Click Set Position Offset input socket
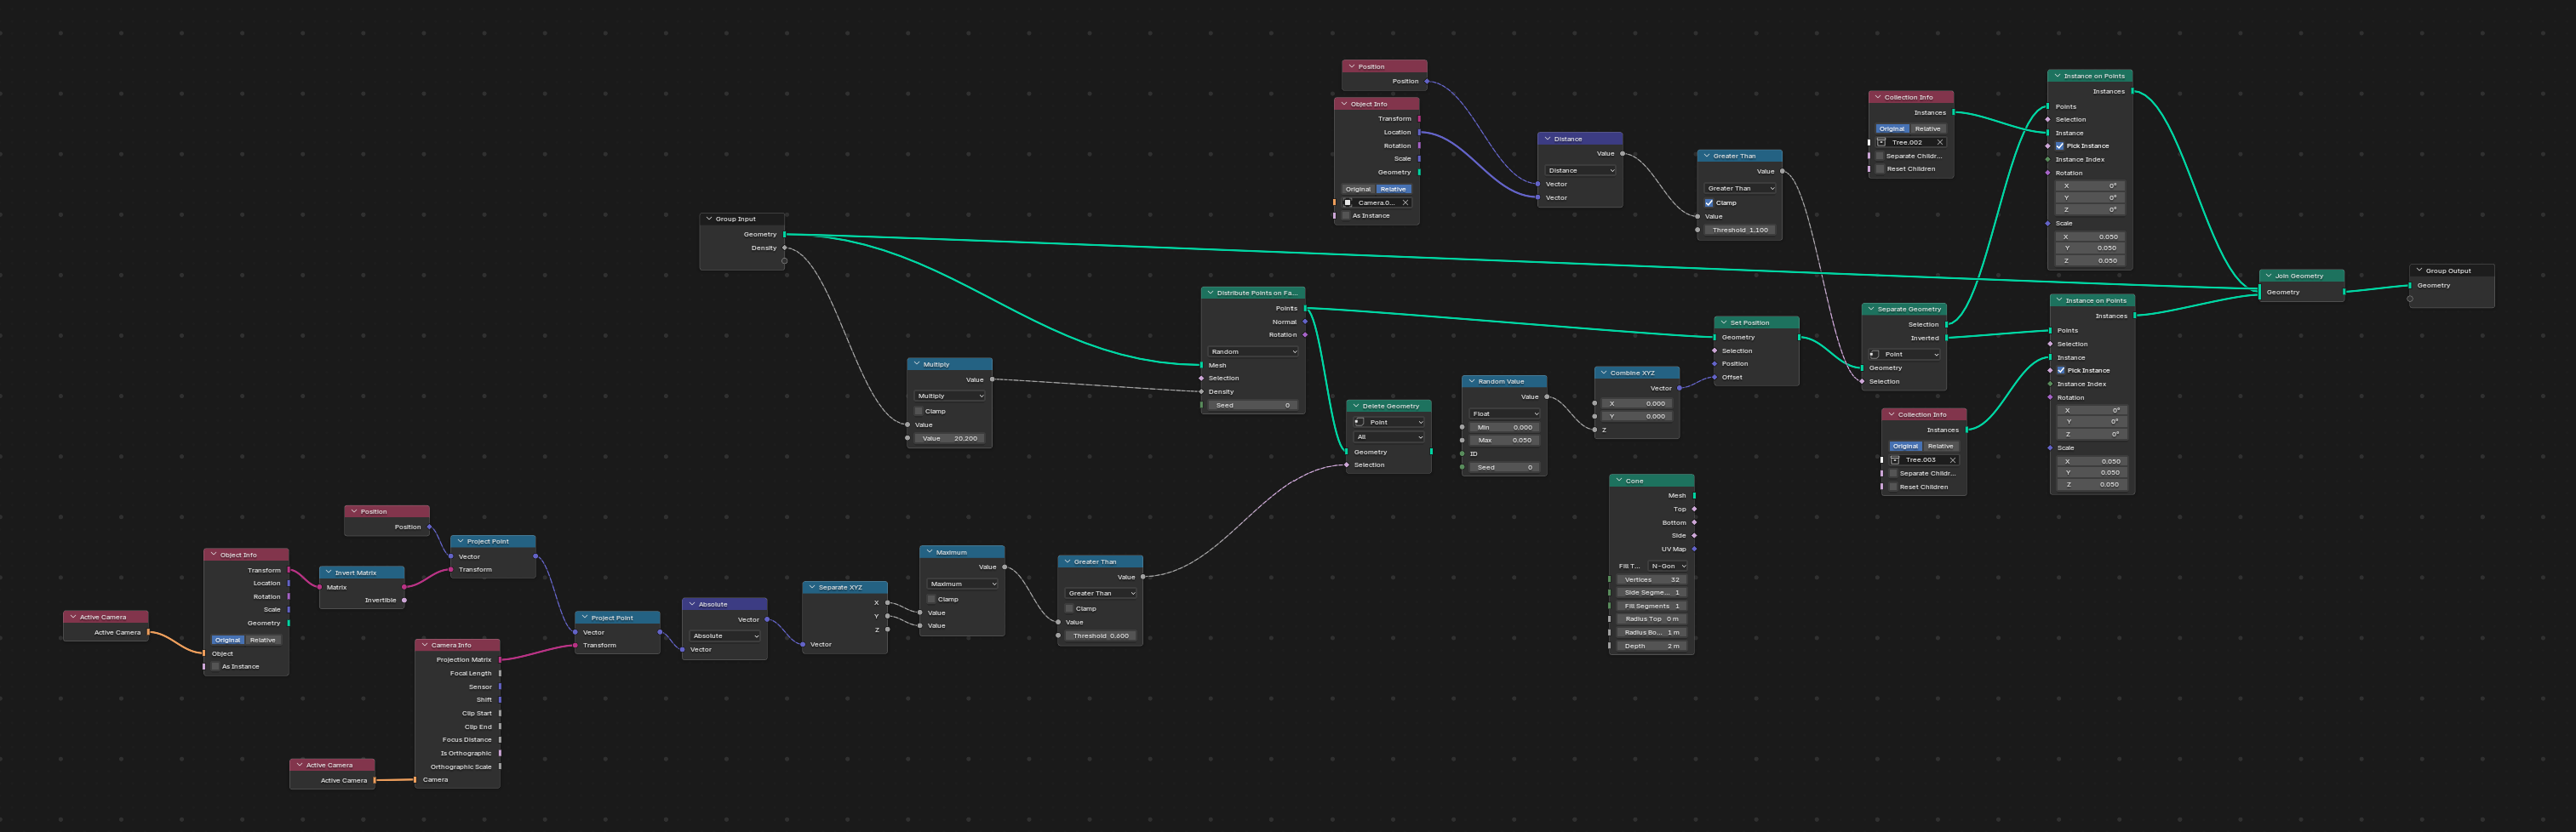 pyautogui.click(x=1715, y=378)
